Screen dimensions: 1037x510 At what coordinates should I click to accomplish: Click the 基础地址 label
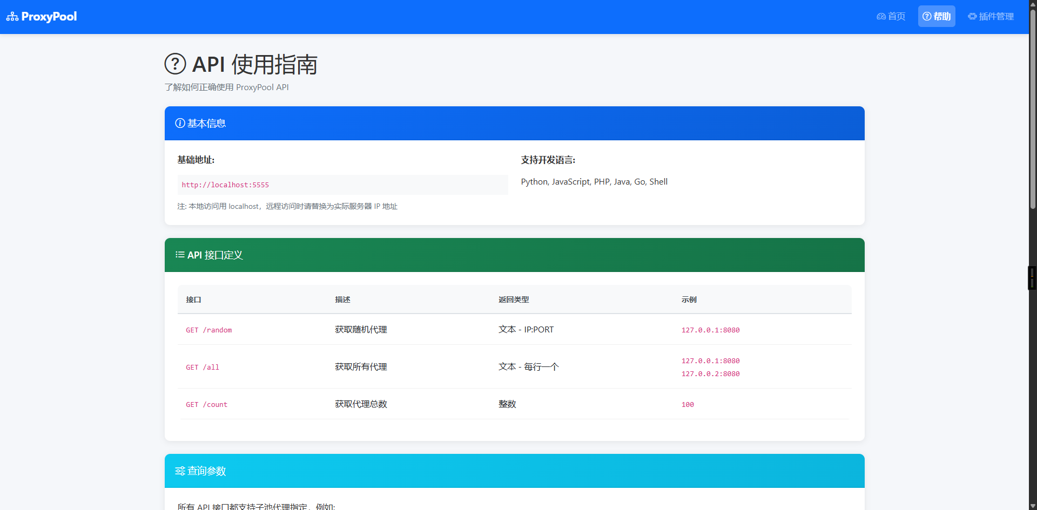[x=196, y=160]
